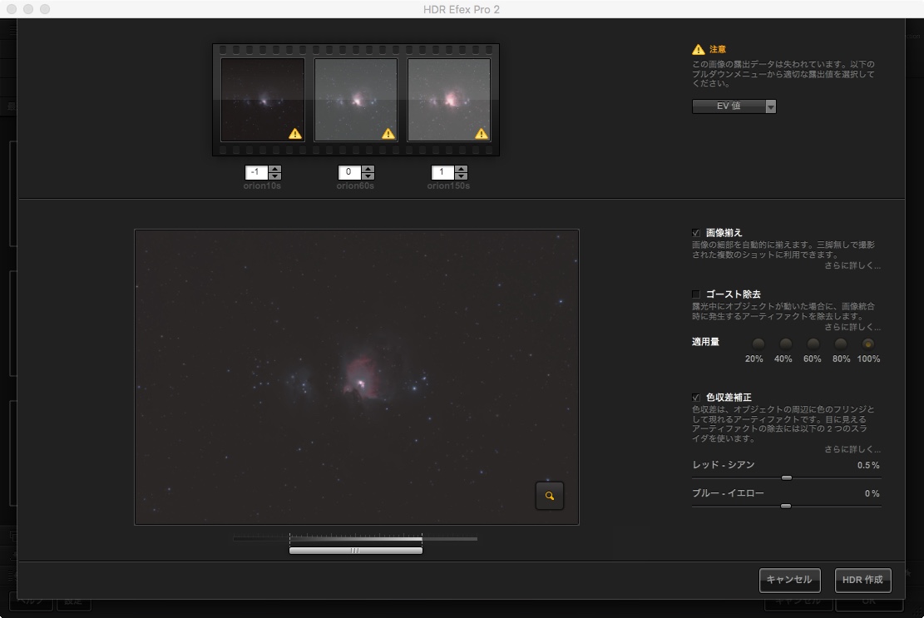This screenshot has width=924, height=618.
Task: Increase EV value for orion60s
Action: tap(368, 169)
